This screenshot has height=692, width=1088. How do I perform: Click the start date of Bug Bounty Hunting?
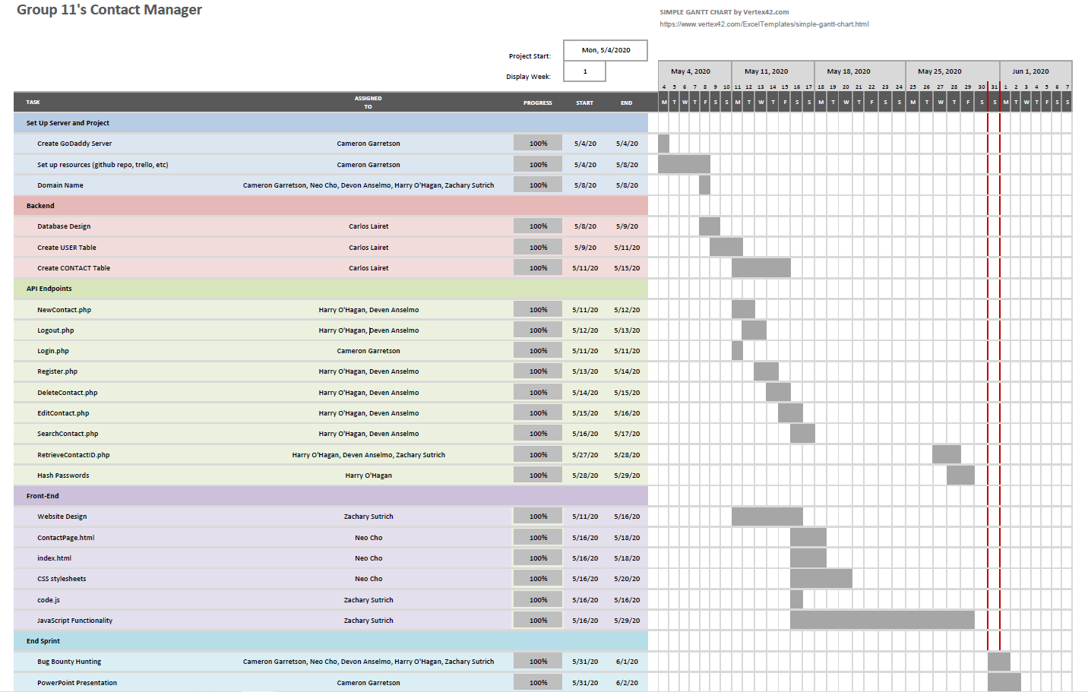[x=584, y=662]
